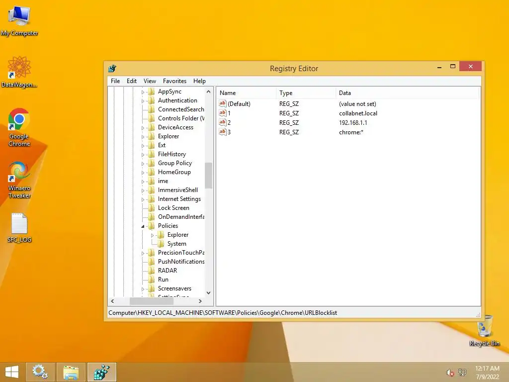Open the Help menu
This screenshot has height=382, width=509.
click(199, 81)
